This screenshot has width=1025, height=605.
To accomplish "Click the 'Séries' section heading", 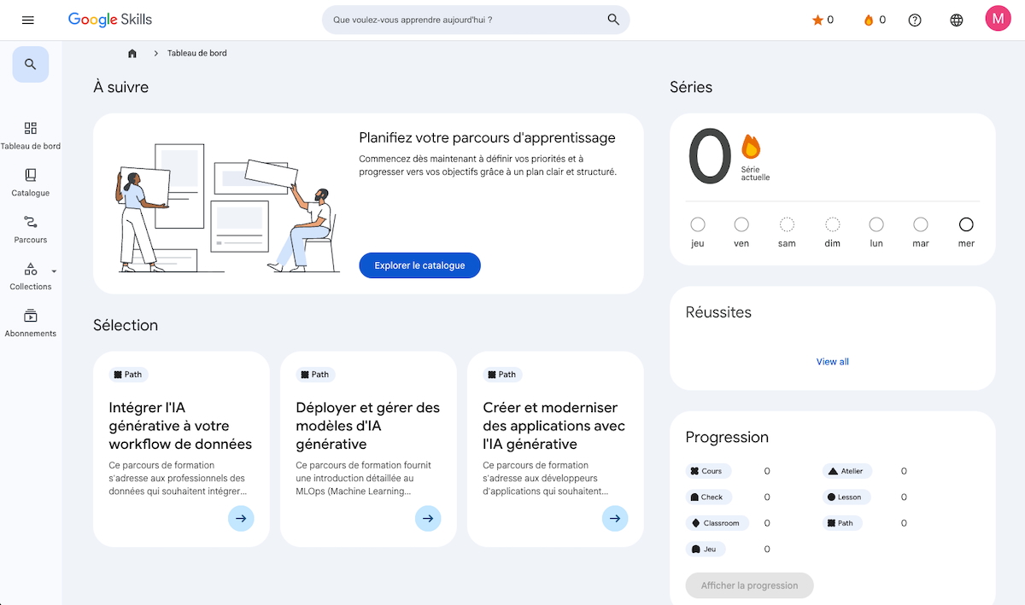I will (x=691, y=87).
